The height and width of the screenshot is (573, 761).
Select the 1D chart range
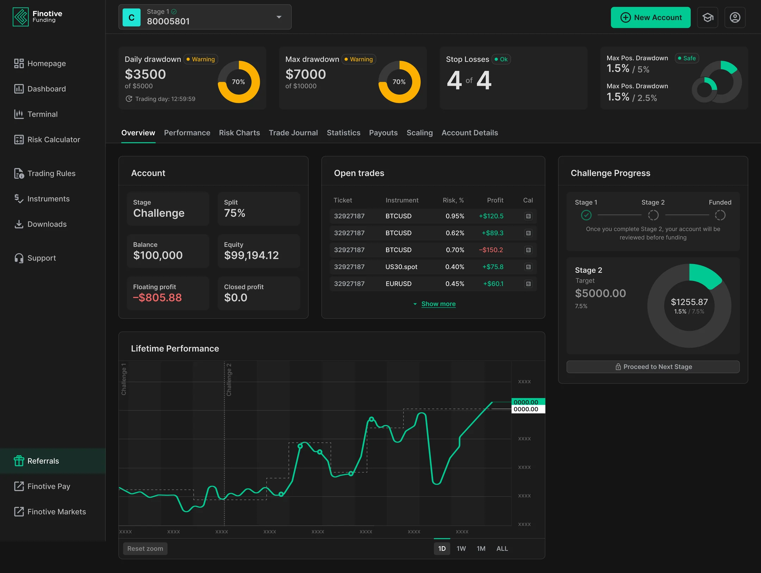[442, 549]
